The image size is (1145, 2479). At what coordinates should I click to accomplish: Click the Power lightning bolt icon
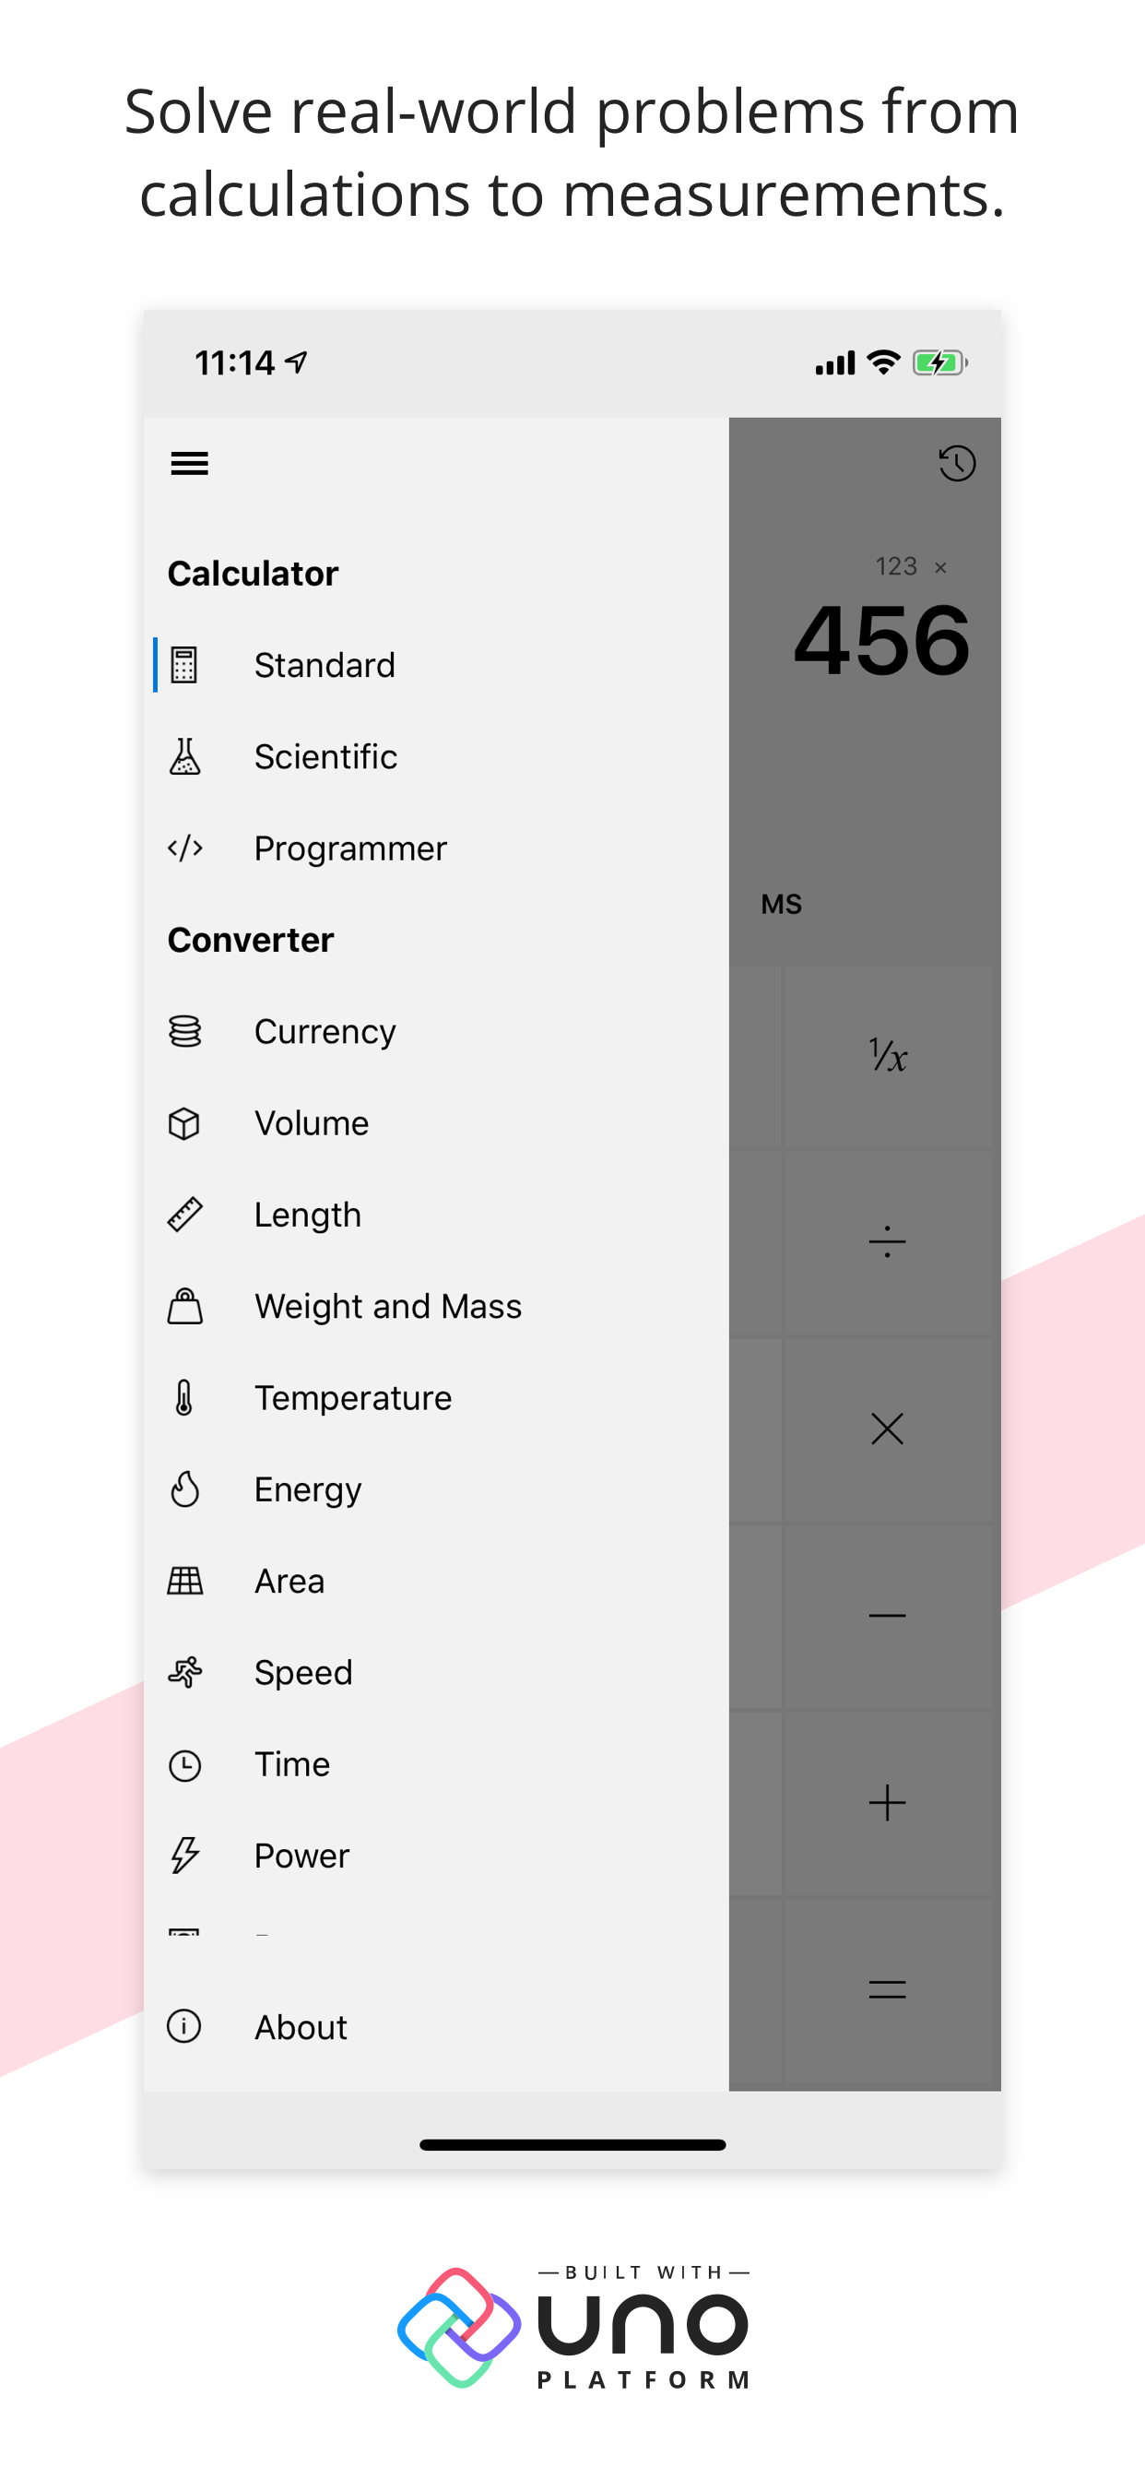pos(183,1856)
